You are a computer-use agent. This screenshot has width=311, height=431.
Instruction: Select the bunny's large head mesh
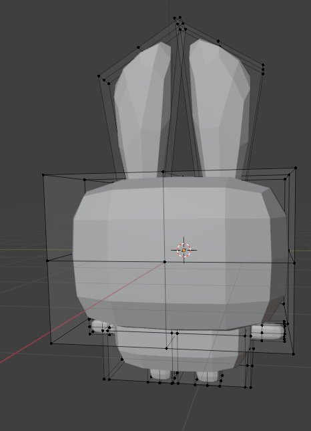click(180, 253)
